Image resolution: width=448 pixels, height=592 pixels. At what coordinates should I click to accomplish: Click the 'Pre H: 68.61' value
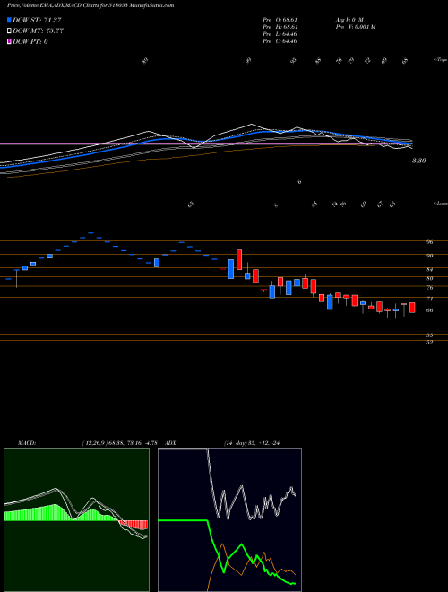tap(280, 27)
